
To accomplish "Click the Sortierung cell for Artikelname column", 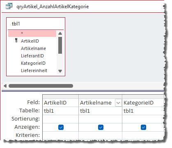I will pyautogui.click(x=100, y=119).
